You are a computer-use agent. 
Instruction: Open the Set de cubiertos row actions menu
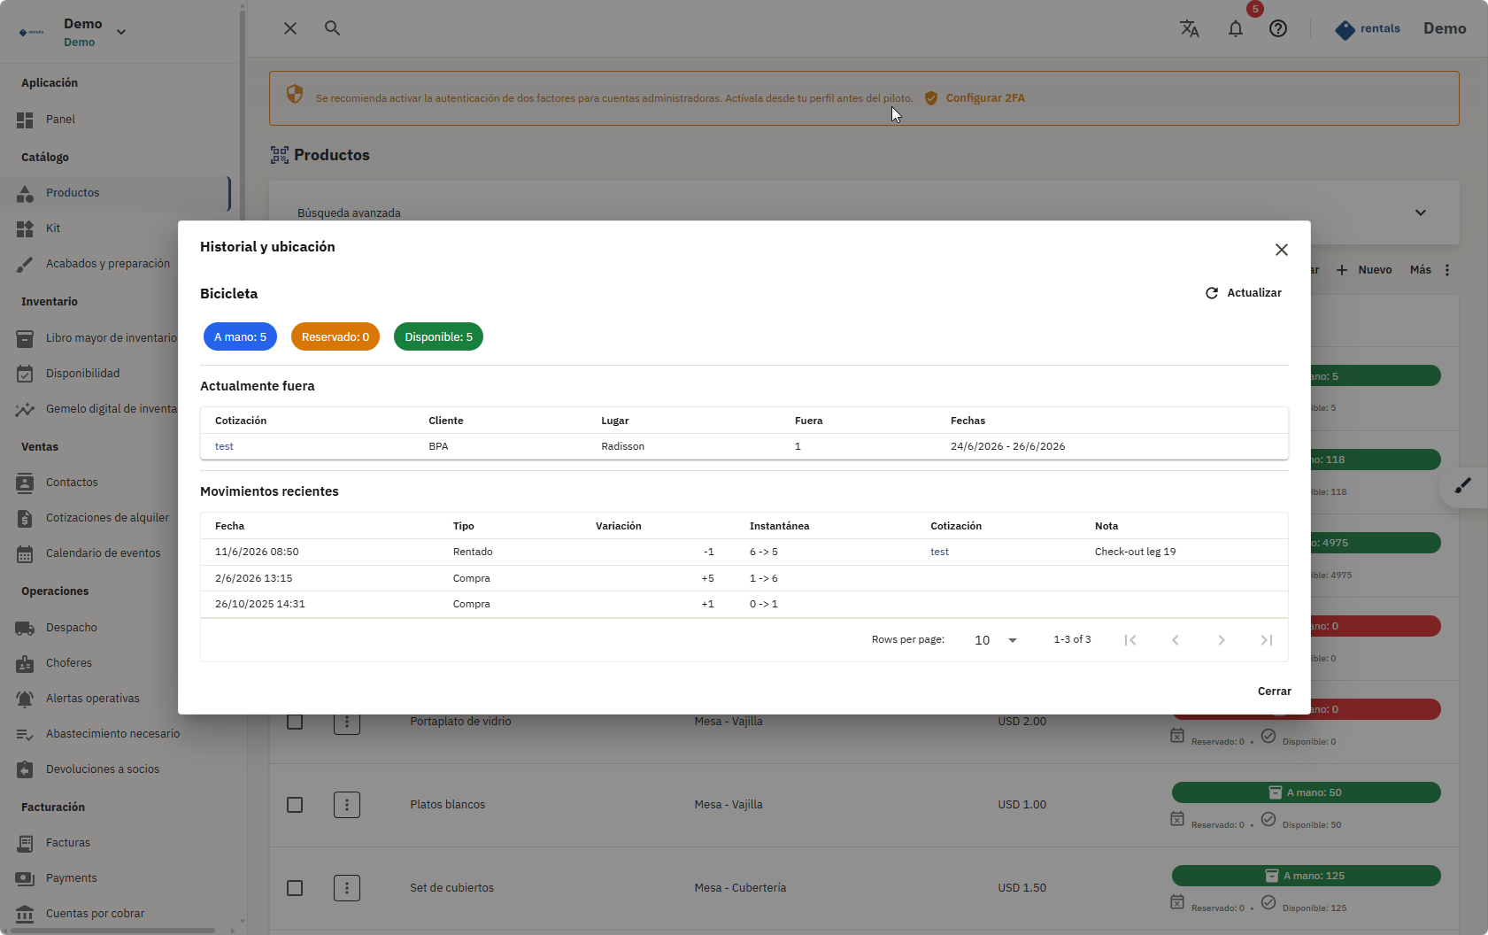coord(347,888)
